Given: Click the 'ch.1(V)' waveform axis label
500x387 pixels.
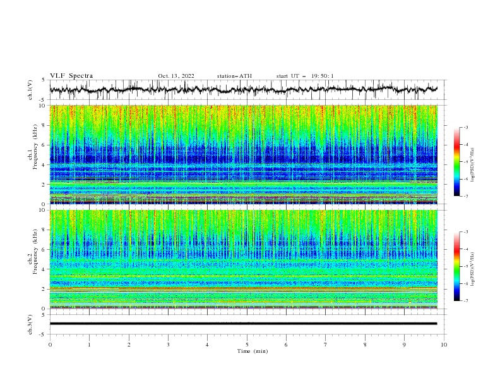Looking at the screenshot, I should pos(30,90).
